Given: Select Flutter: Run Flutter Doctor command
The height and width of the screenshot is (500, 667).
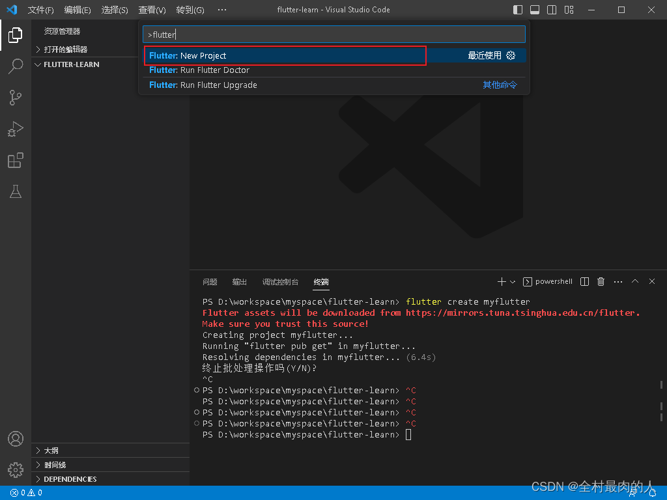Looking at the screenshot, I should click(334, 70).
